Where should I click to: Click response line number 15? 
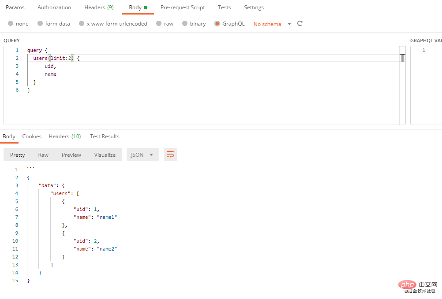15,281
